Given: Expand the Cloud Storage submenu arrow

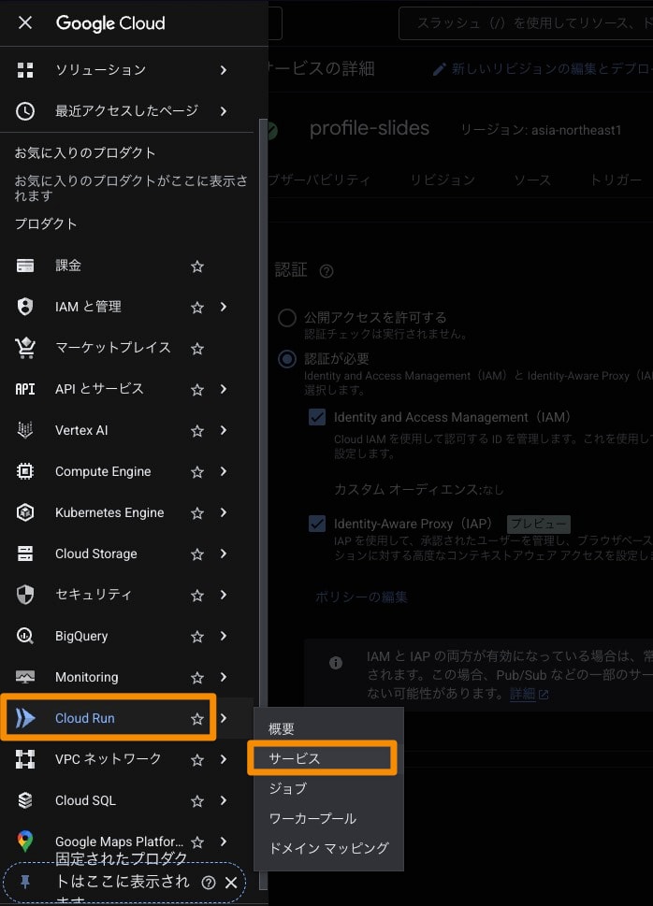Looking at the screenshot, I should pyautogui.click(x=224, y=554).
